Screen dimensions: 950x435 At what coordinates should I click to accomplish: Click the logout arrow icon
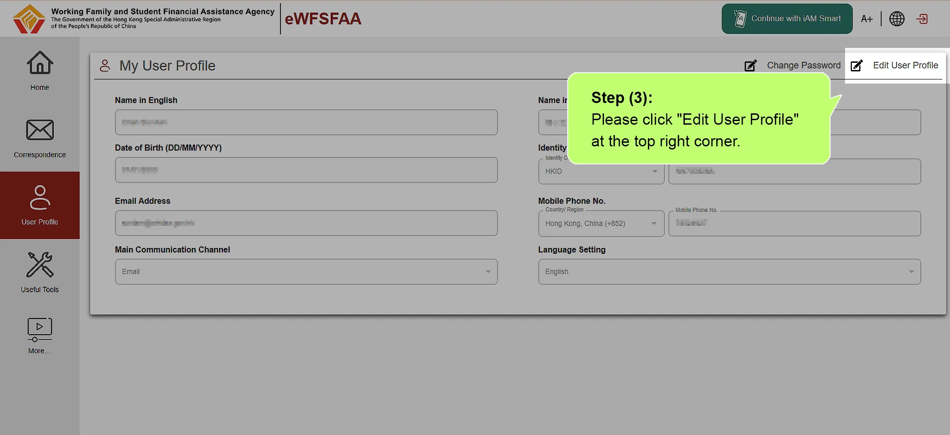click(x=922, y=19)
